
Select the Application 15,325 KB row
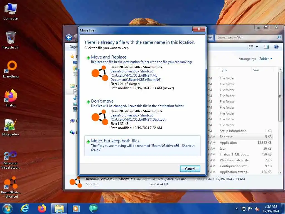point(240,143)
